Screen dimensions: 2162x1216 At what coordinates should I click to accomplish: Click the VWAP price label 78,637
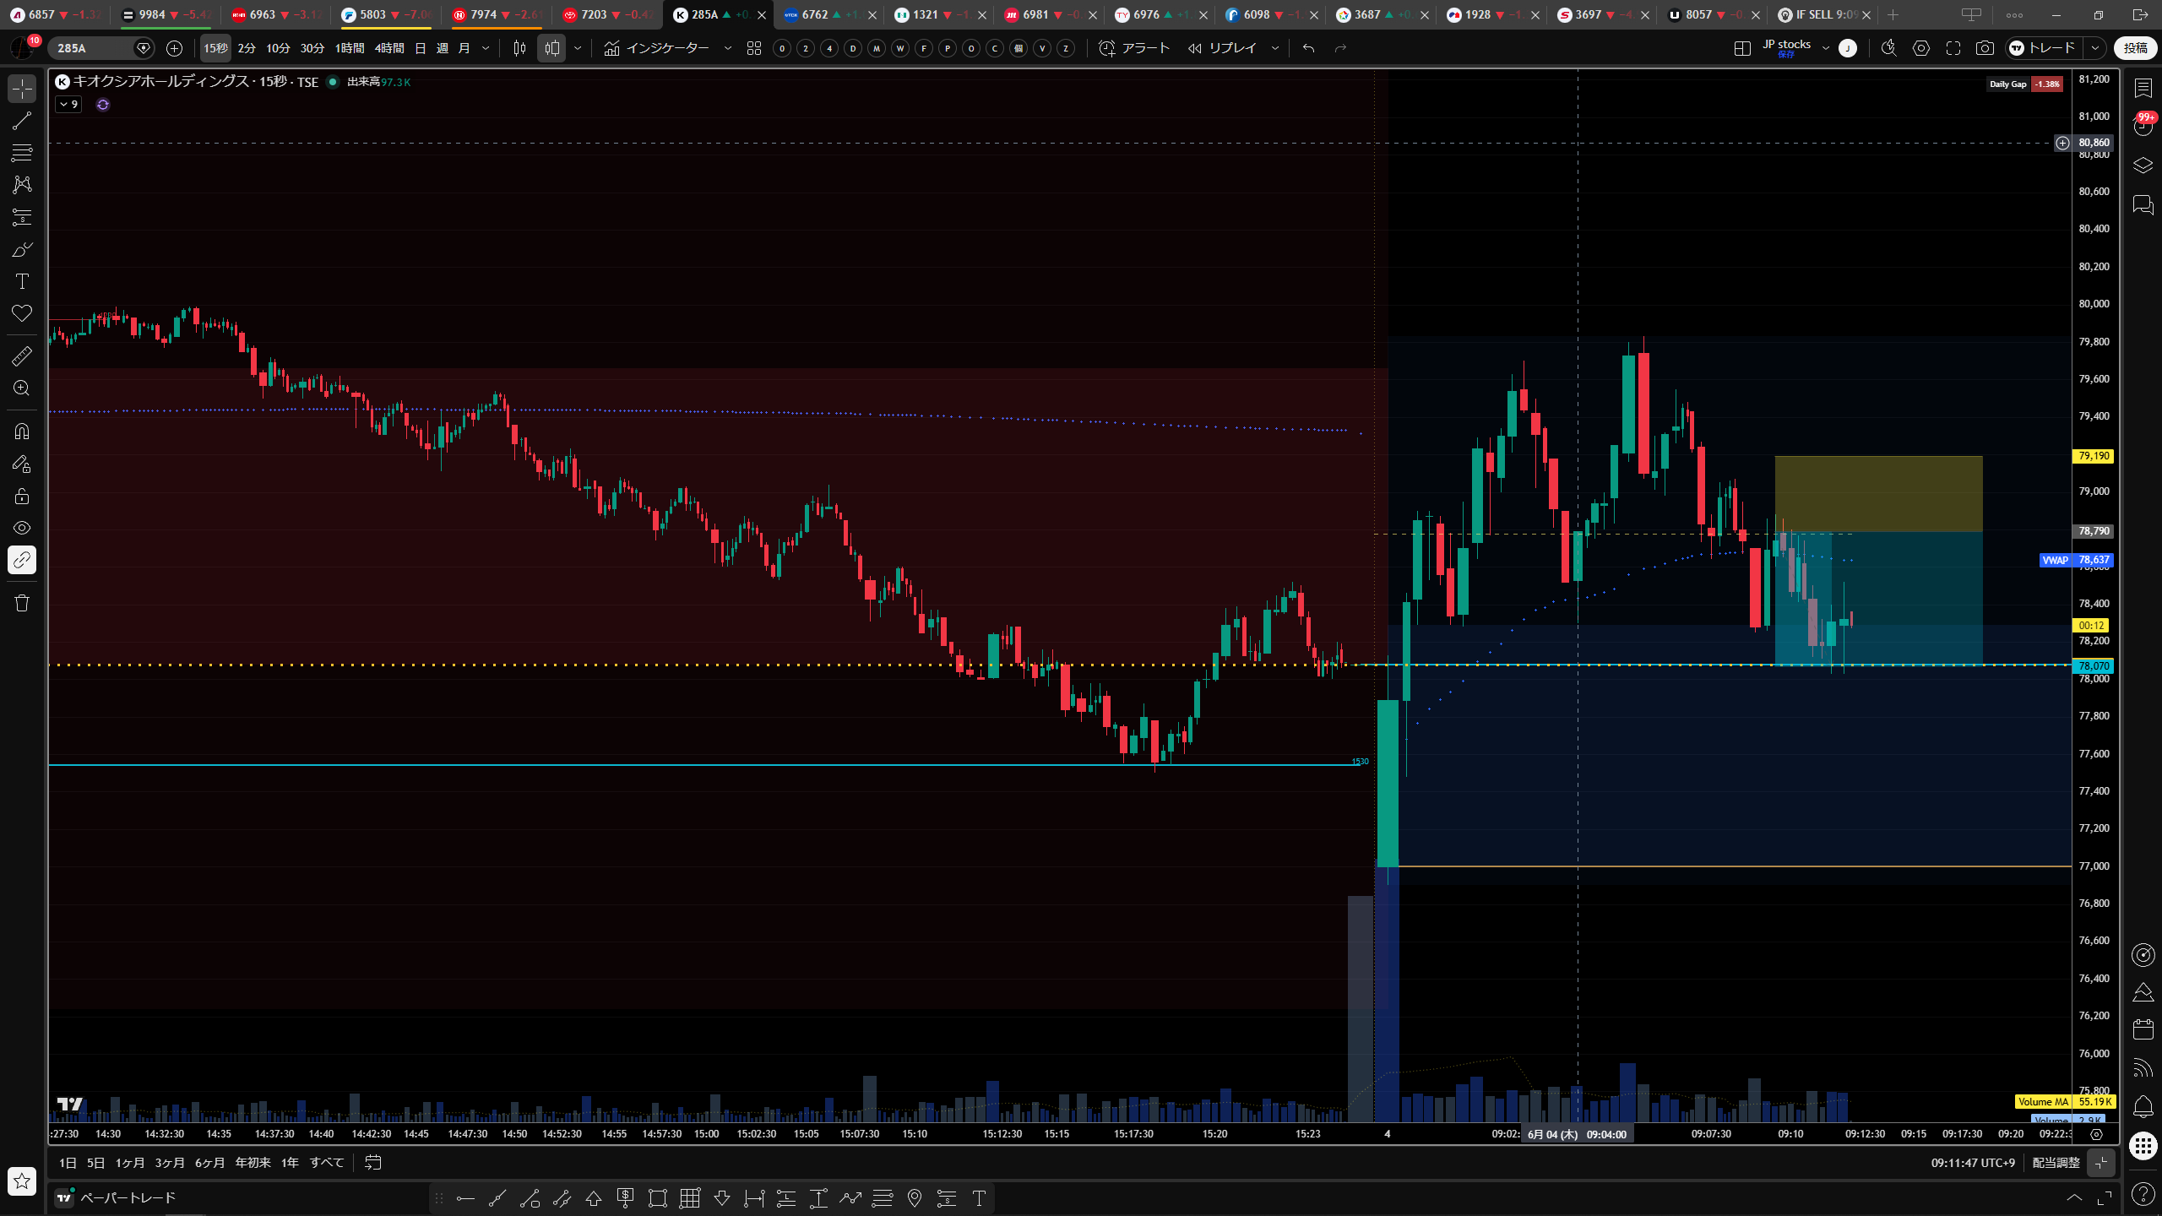click(x=2075, y=560)
